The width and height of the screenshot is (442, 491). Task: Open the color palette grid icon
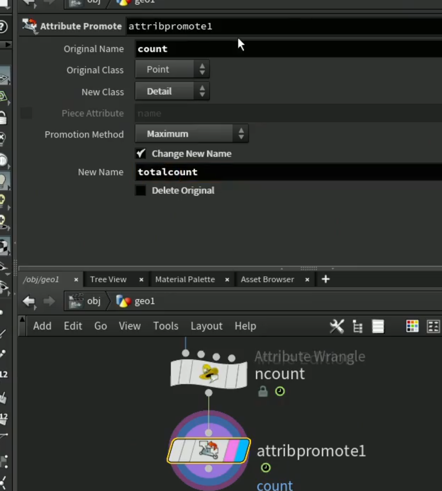(412, 326)
